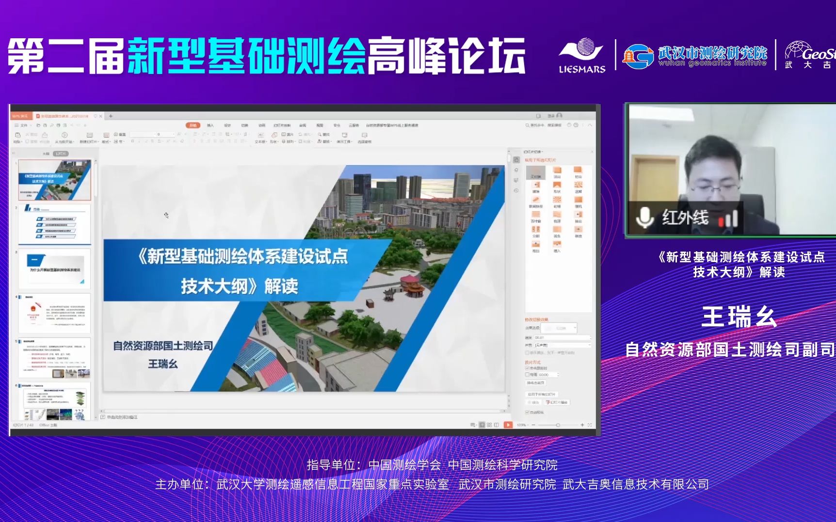This screenshot has width=836, height=522.
Task: Expand the 新建幻灯片 new slide dropdown
Action: coord(89,142)
